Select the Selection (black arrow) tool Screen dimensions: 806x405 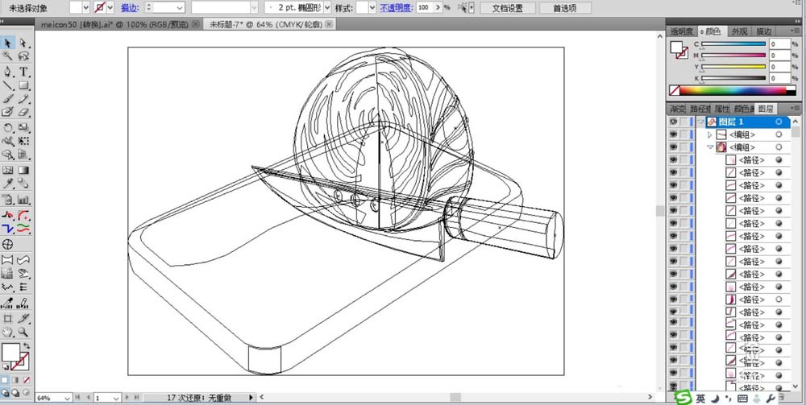pyautogui.click(x=8, y=43)
